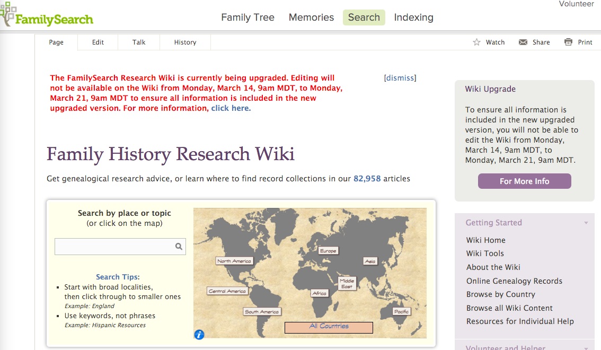Screen dimensions: 601x350
Task: Click the search magnifier icon
Action: tap(179, 247)
